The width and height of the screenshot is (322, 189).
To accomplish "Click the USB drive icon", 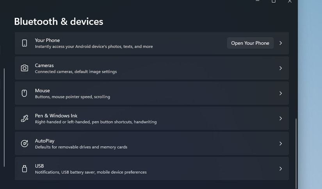I will (25, 169).
